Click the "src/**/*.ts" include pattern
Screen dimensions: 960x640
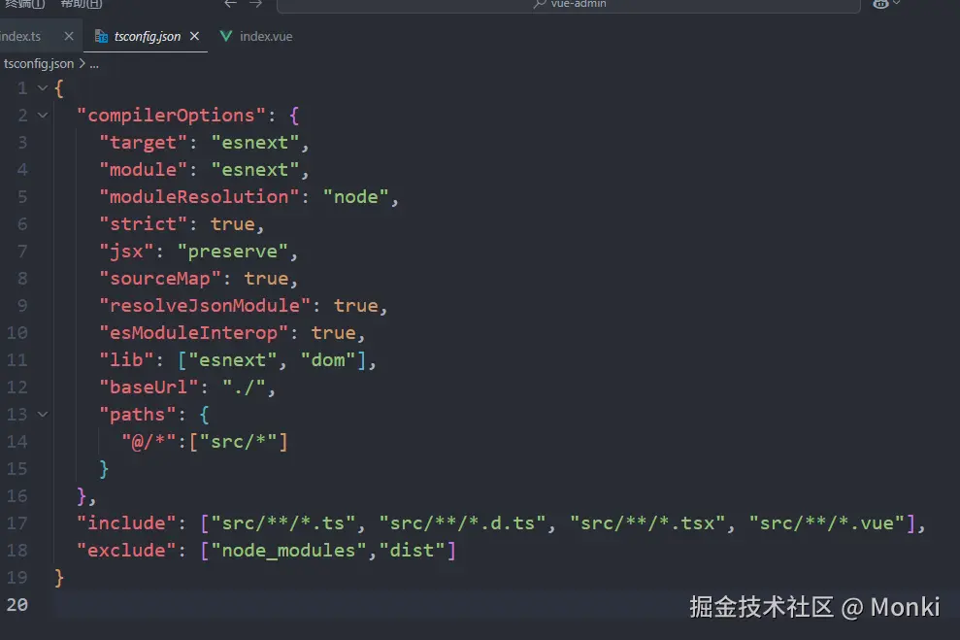pyautogui.click(x=283, y=523)
